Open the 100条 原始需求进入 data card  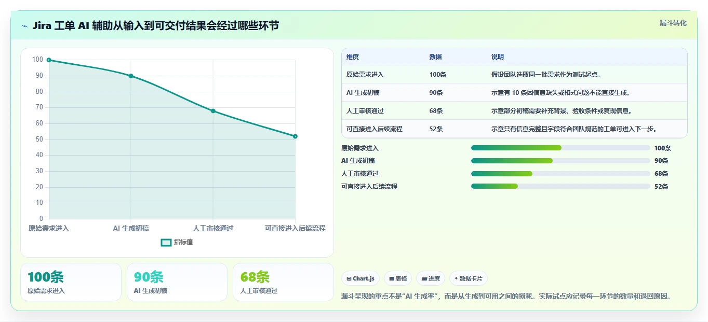pos(71,282)
